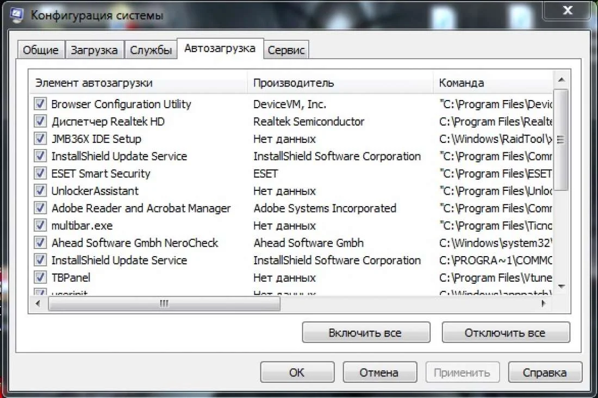Click the C:\PROGRA~1\COMMO command cell

pos(495,260)
